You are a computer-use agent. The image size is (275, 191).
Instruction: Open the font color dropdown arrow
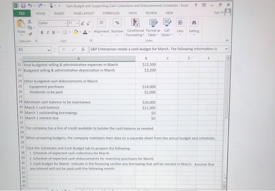90,32
